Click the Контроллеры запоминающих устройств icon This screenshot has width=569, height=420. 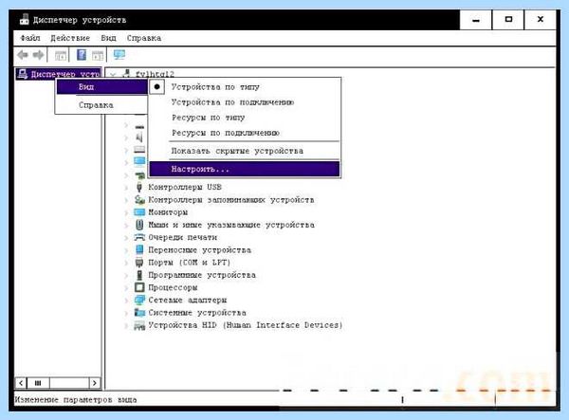click(x=139, y=199)
